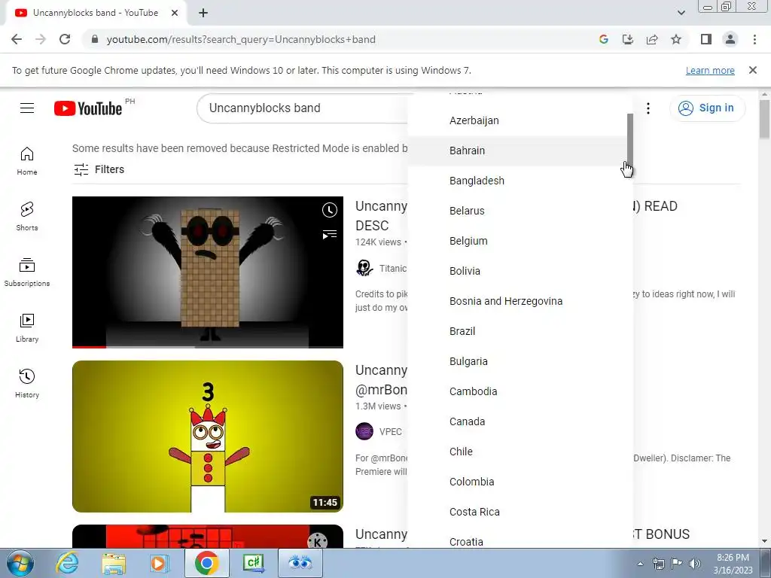Open Windows Explorer folder on taskbar
771x578 pixels.
[x=114, y=563]
